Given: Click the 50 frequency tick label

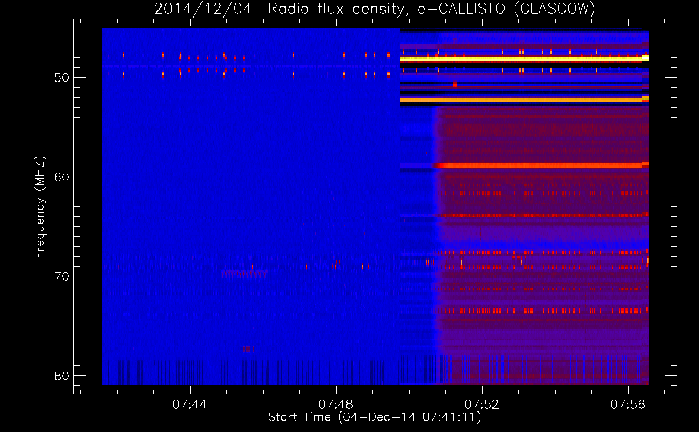Looking at the screenshot, I should (62, 78).
